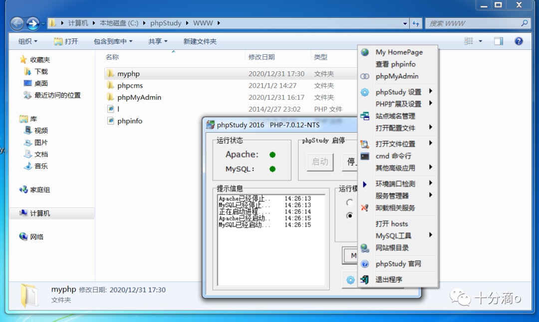
Task: Click the red uninstall services icon
Action: pyautogui.click(x=365, y=208)
